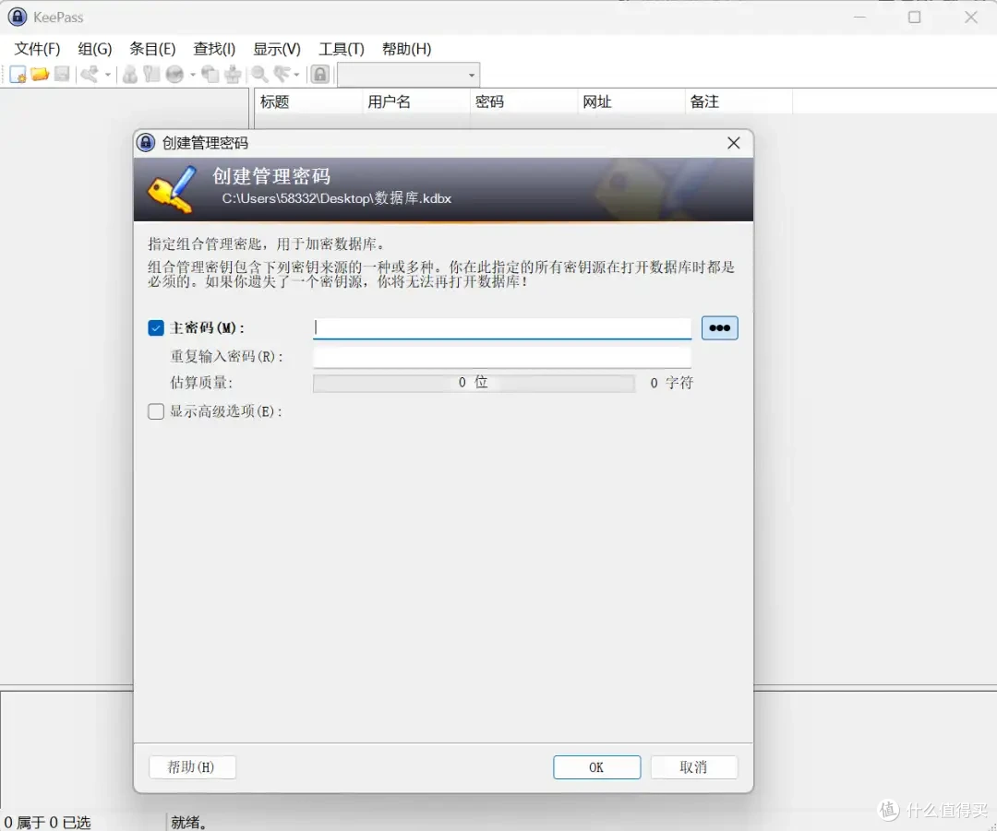Sort by the 用户名 column header
The image size is (997, 831).
[415, 101]
